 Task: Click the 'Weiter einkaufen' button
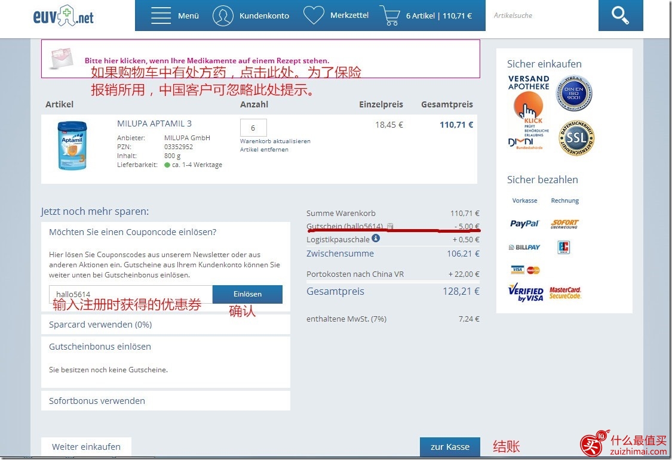[x=86, y=447]
